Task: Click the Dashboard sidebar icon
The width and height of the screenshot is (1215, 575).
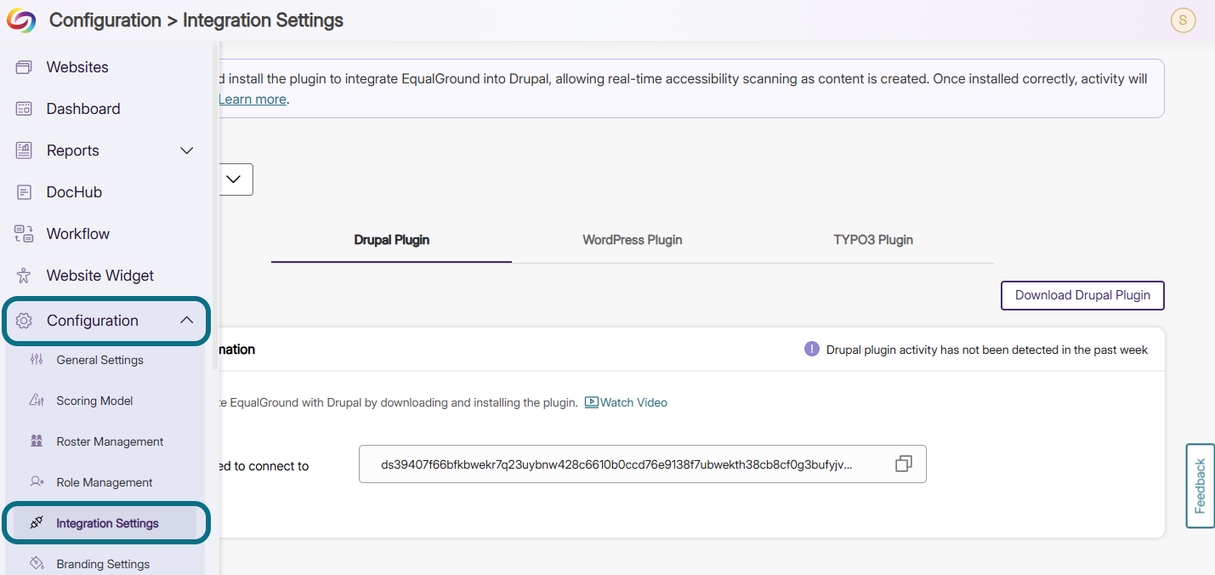Action: [24, 109]
